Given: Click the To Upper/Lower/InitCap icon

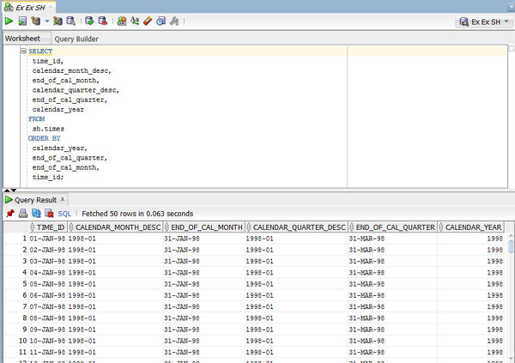Looking at the screenshot, I should coord(135,20).
